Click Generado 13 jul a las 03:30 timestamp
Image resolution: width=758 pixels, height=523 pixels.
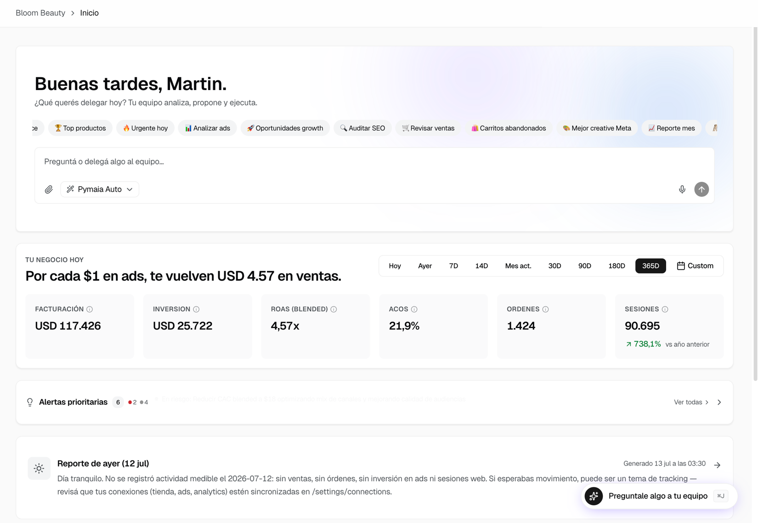[x=664, y=463]
